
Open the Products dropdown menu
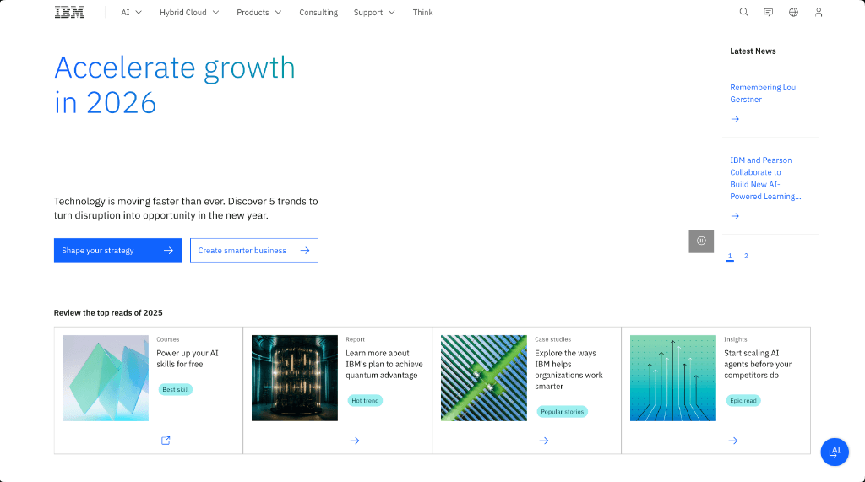(x=259, y=12)
